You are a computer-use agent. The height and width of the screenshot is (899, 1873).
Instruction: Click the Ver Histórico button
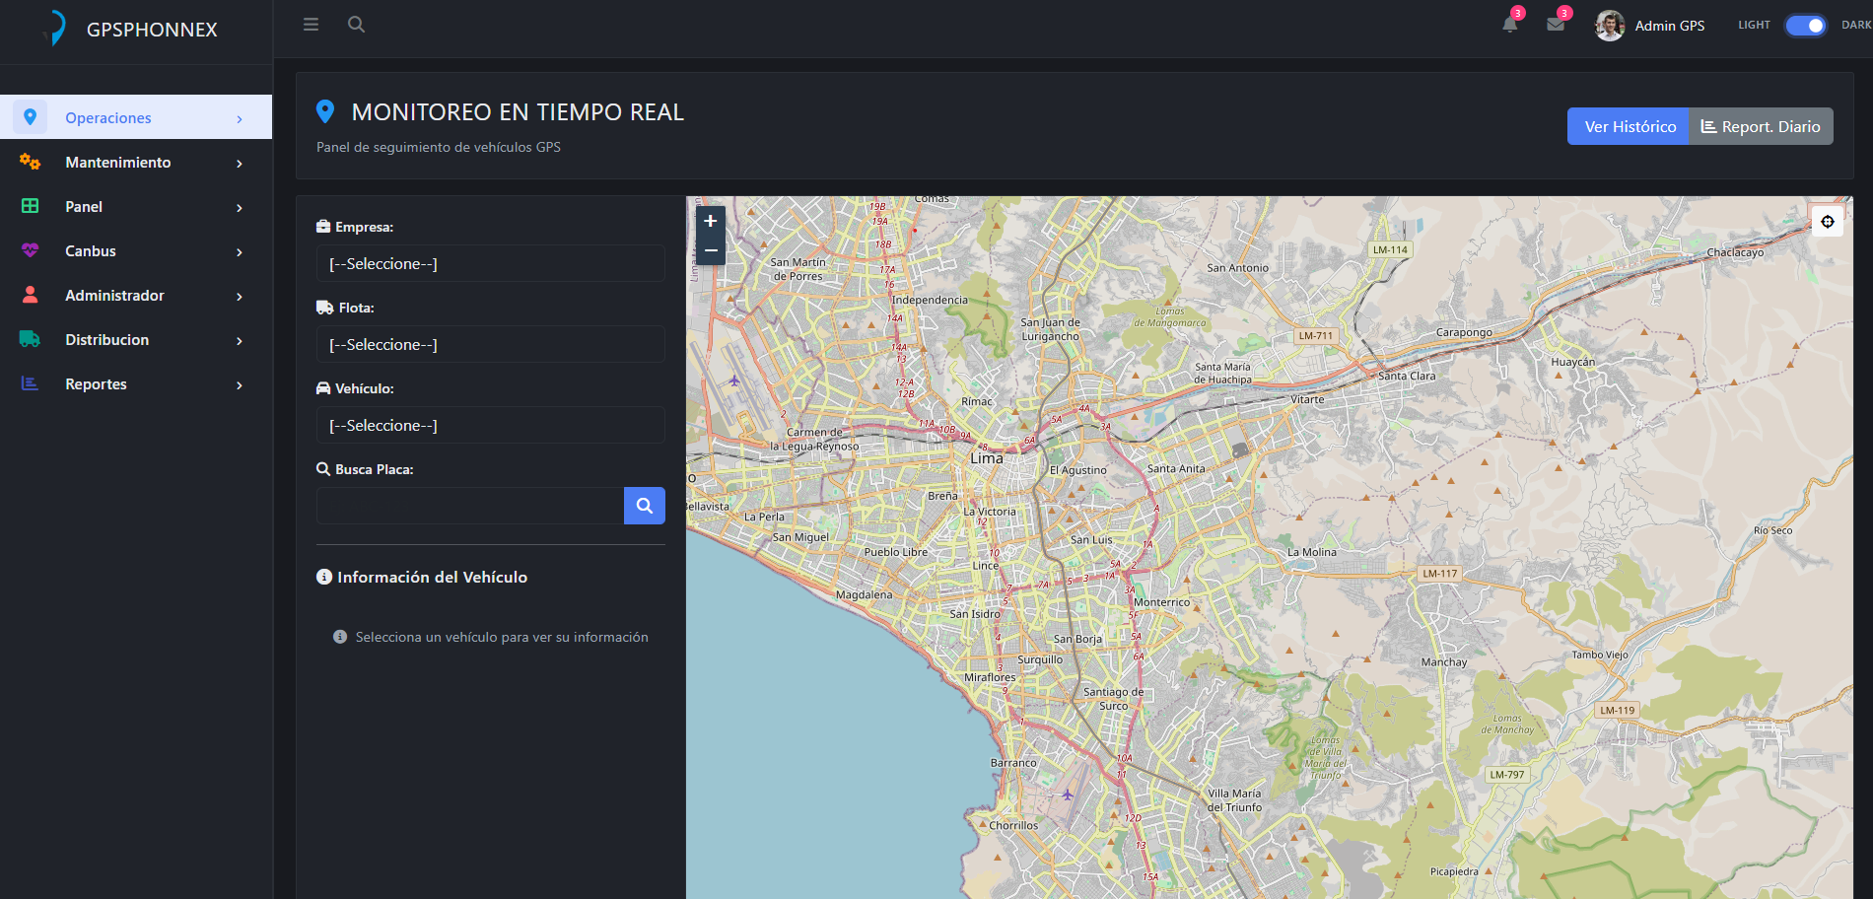point(1629,127)
